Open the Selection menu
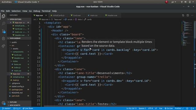Image resolution: width=196 pixels, height=110 pixels. (x=16, y=11)
